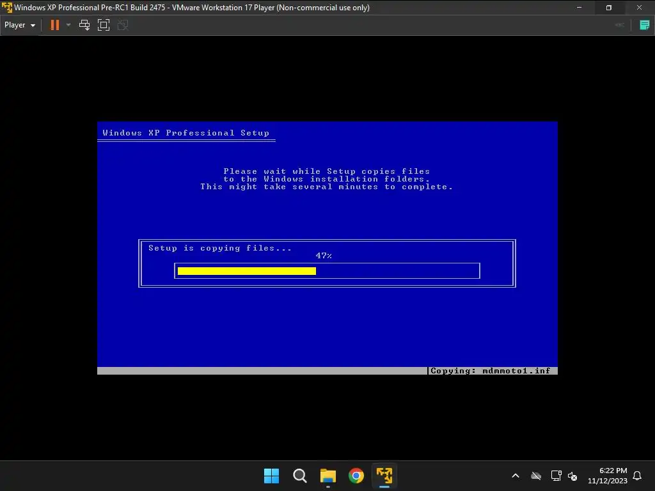Click "Setup is copying files..." text
Viewport: 655px width, 491px height.
(x=220, y=248)
